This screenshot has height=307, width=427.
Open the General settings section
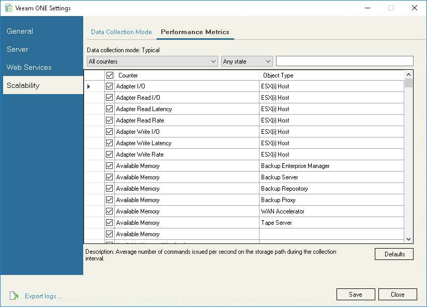pyautogui.click(x=20, y=31)
